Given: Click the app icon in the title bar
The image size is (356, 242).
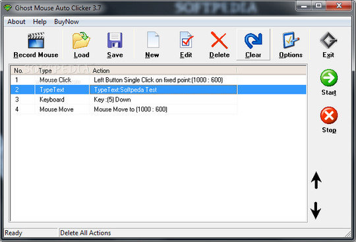Looking at the screenshot, I should (7, 8).
